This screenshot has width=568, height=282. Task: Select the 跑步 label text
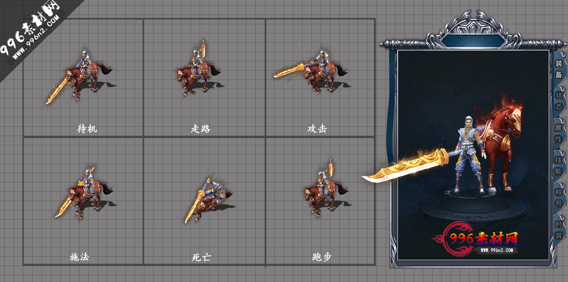click(321, 257)
